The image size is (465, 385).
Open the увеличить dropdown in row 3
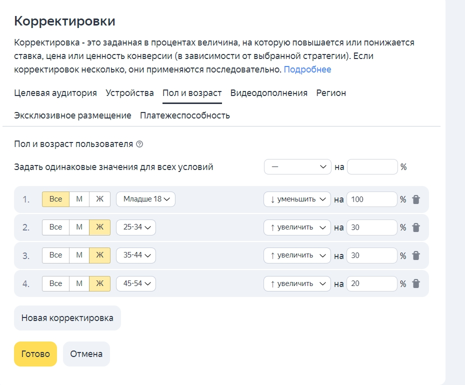[x=297, y=255]
